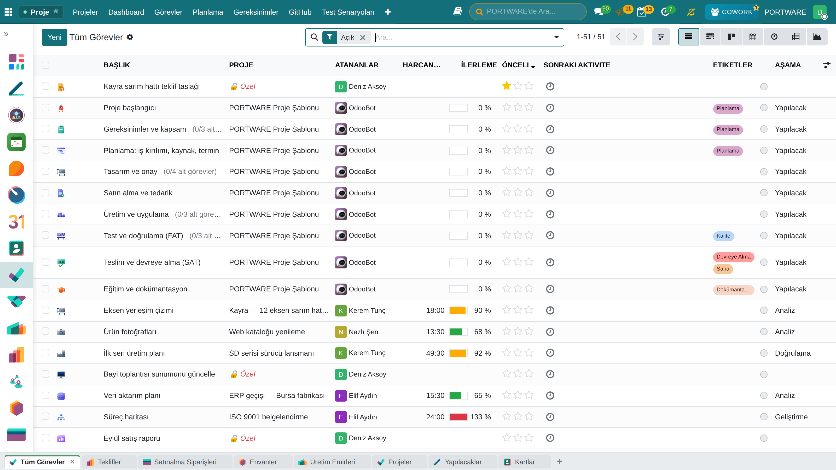Click progress bar for Süreç haritası

click(x=458, y=417)
